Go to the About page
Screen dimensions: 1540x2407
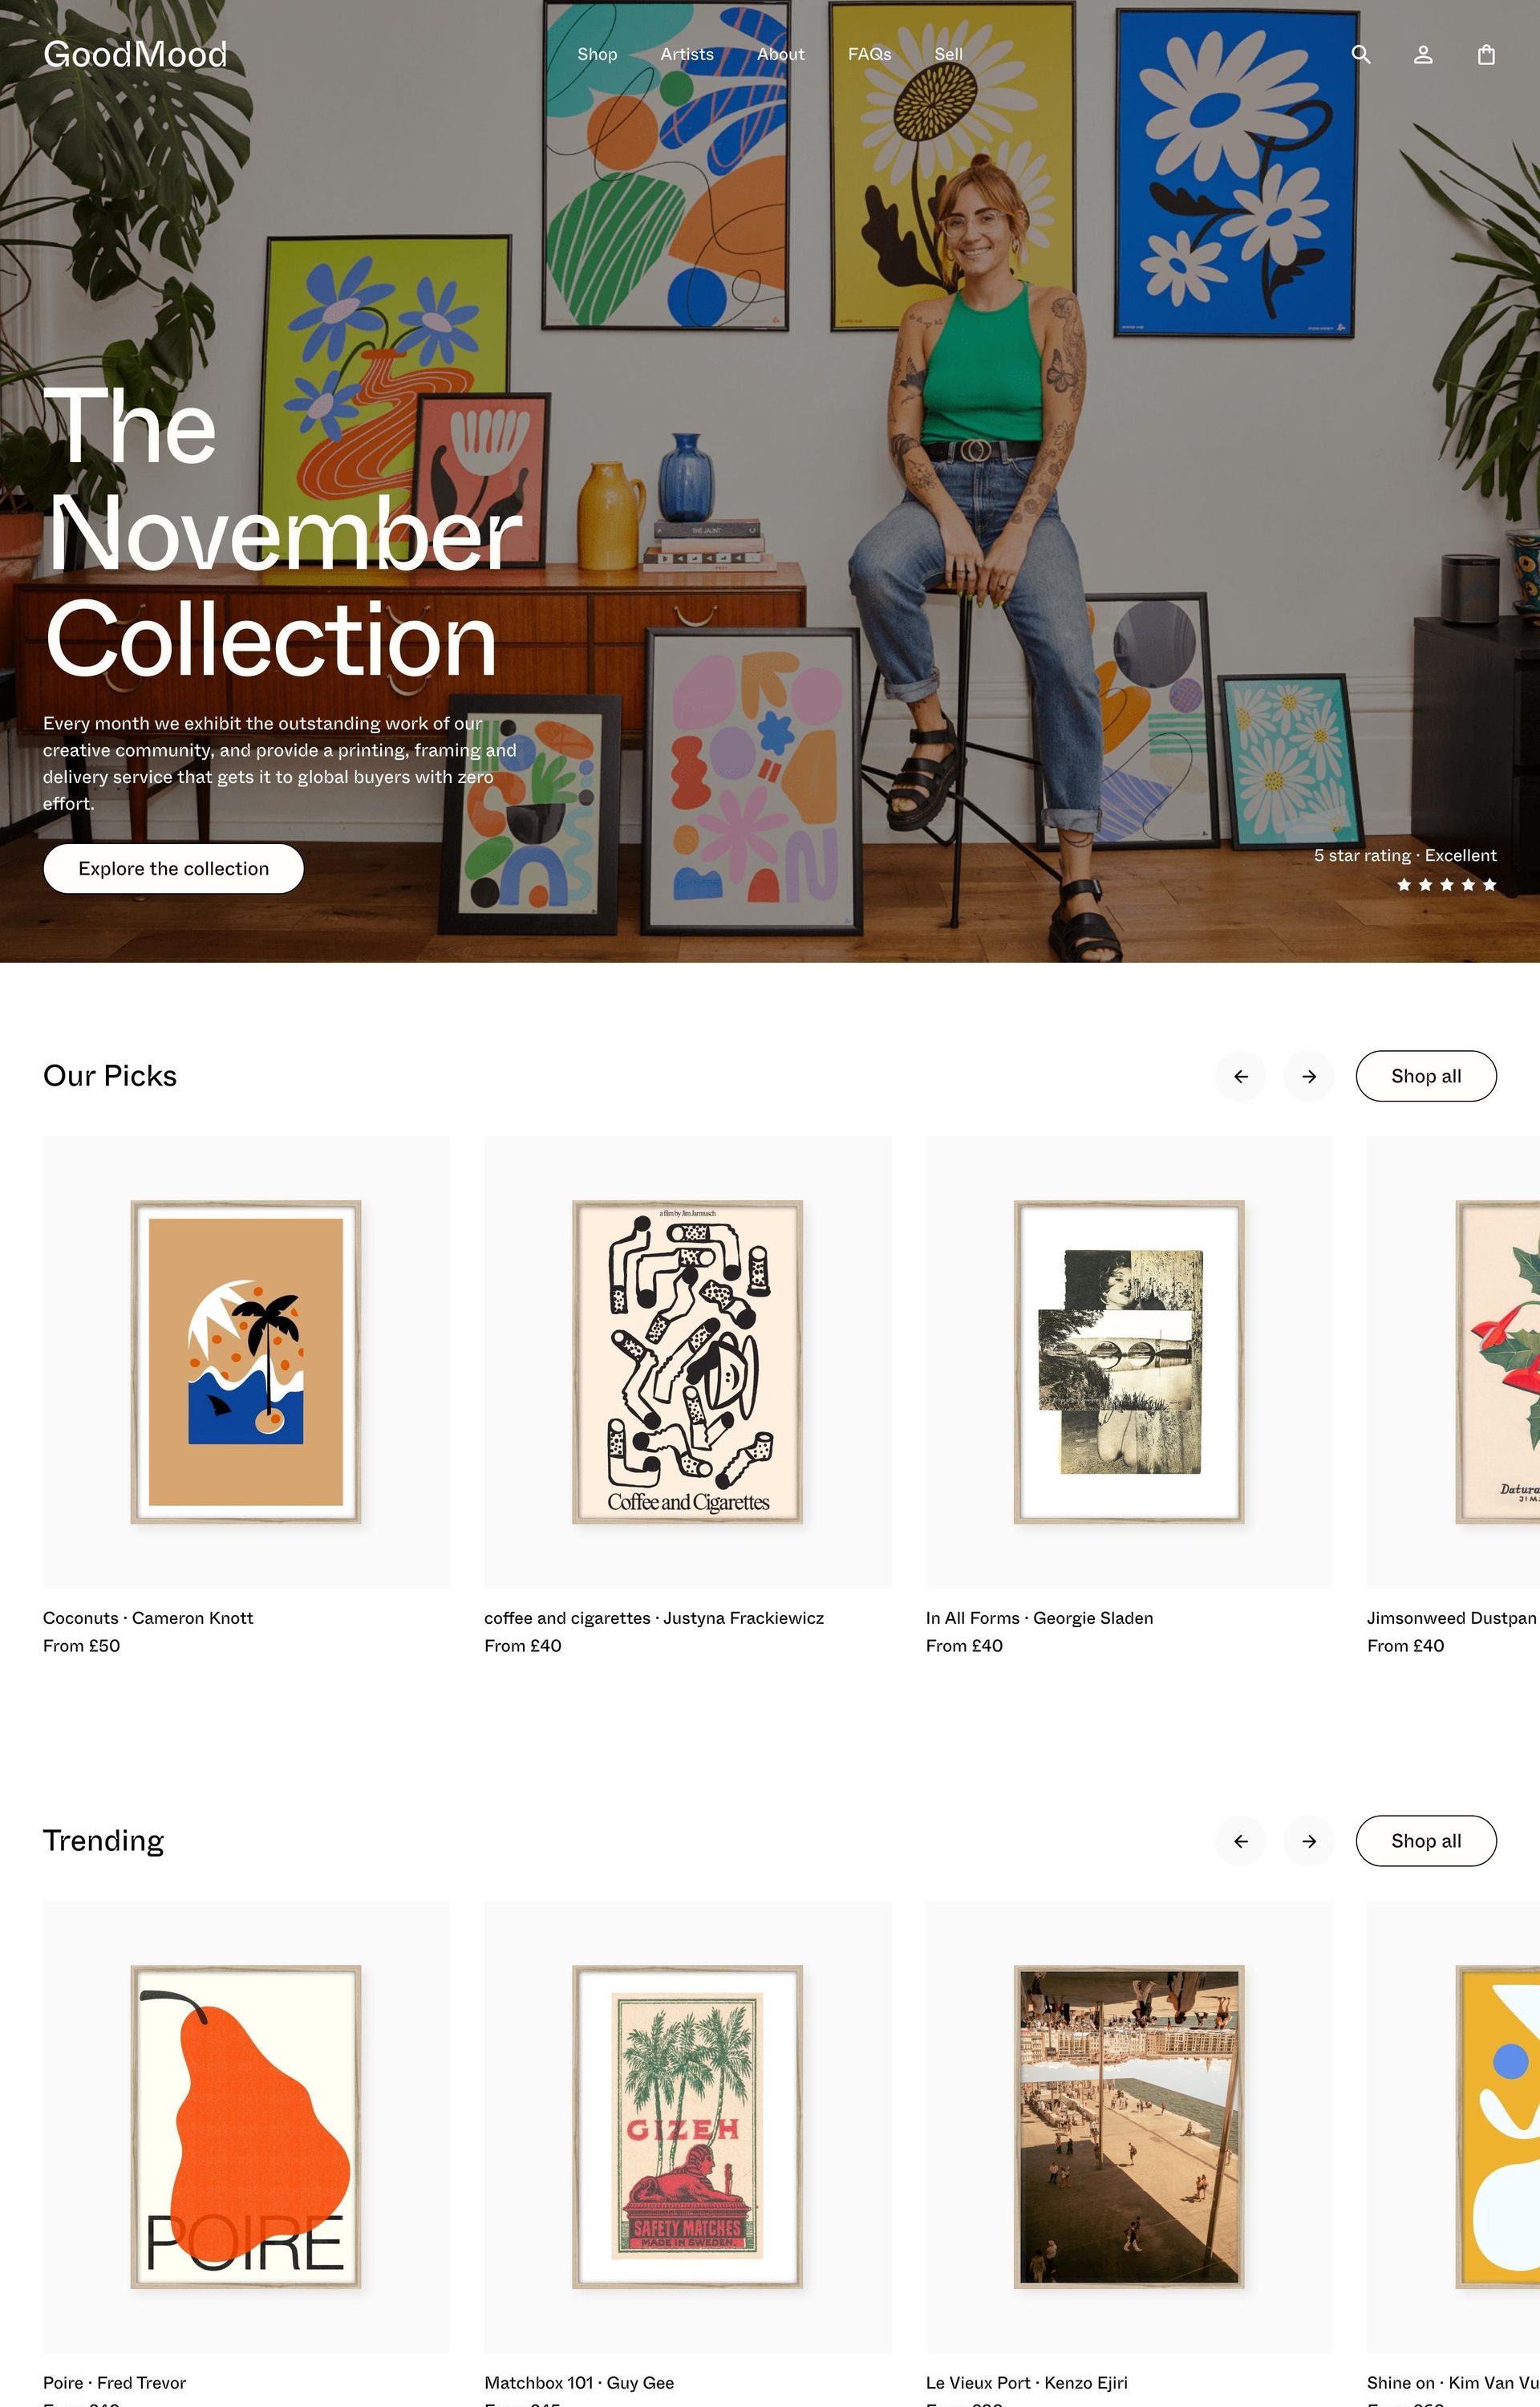[780, 54]
